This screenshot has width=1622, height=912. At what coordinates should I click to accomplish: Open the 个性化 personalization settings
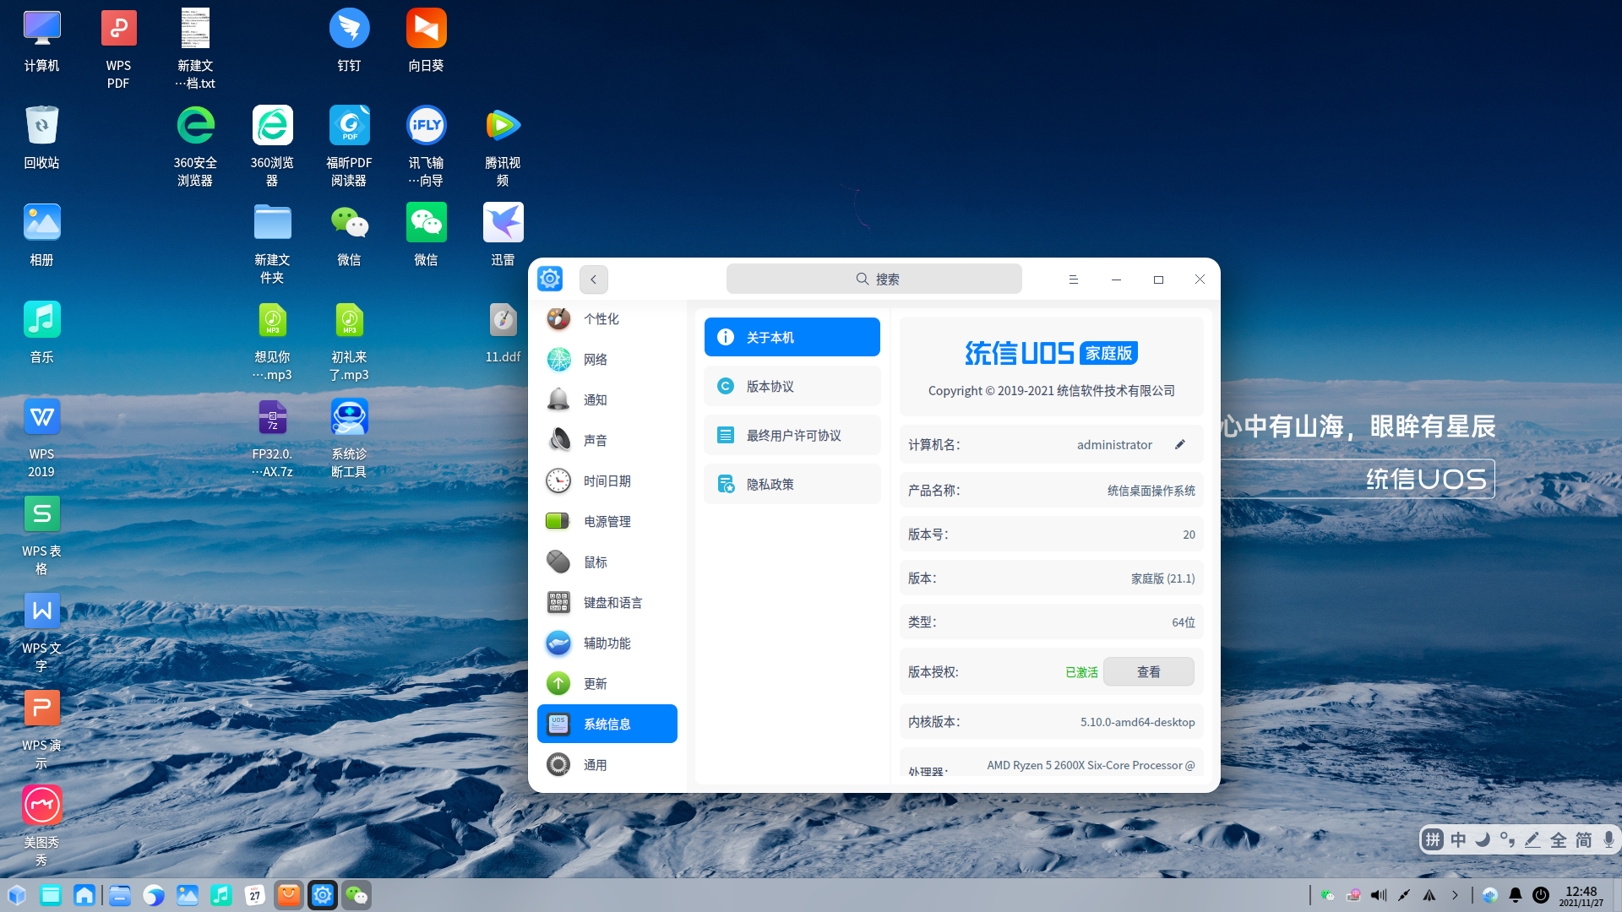tap(607, 319)
